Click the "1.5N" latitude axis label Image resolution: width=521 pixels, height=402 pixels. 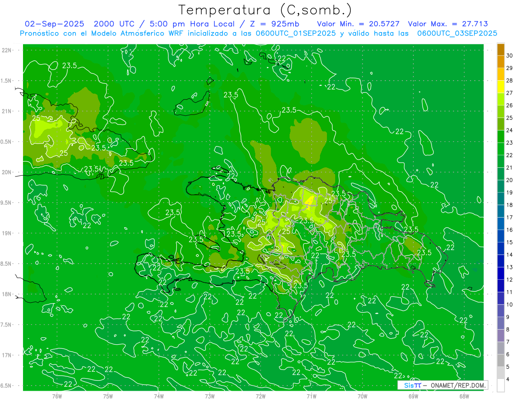6,81
